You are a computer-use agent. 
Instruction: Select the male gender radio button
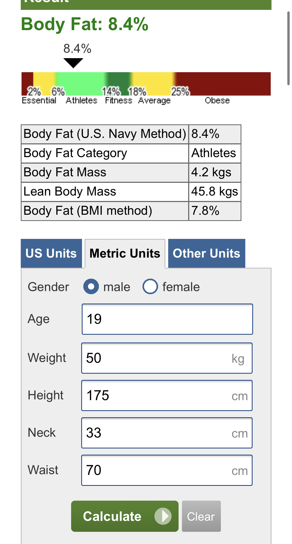click(91, 287)
